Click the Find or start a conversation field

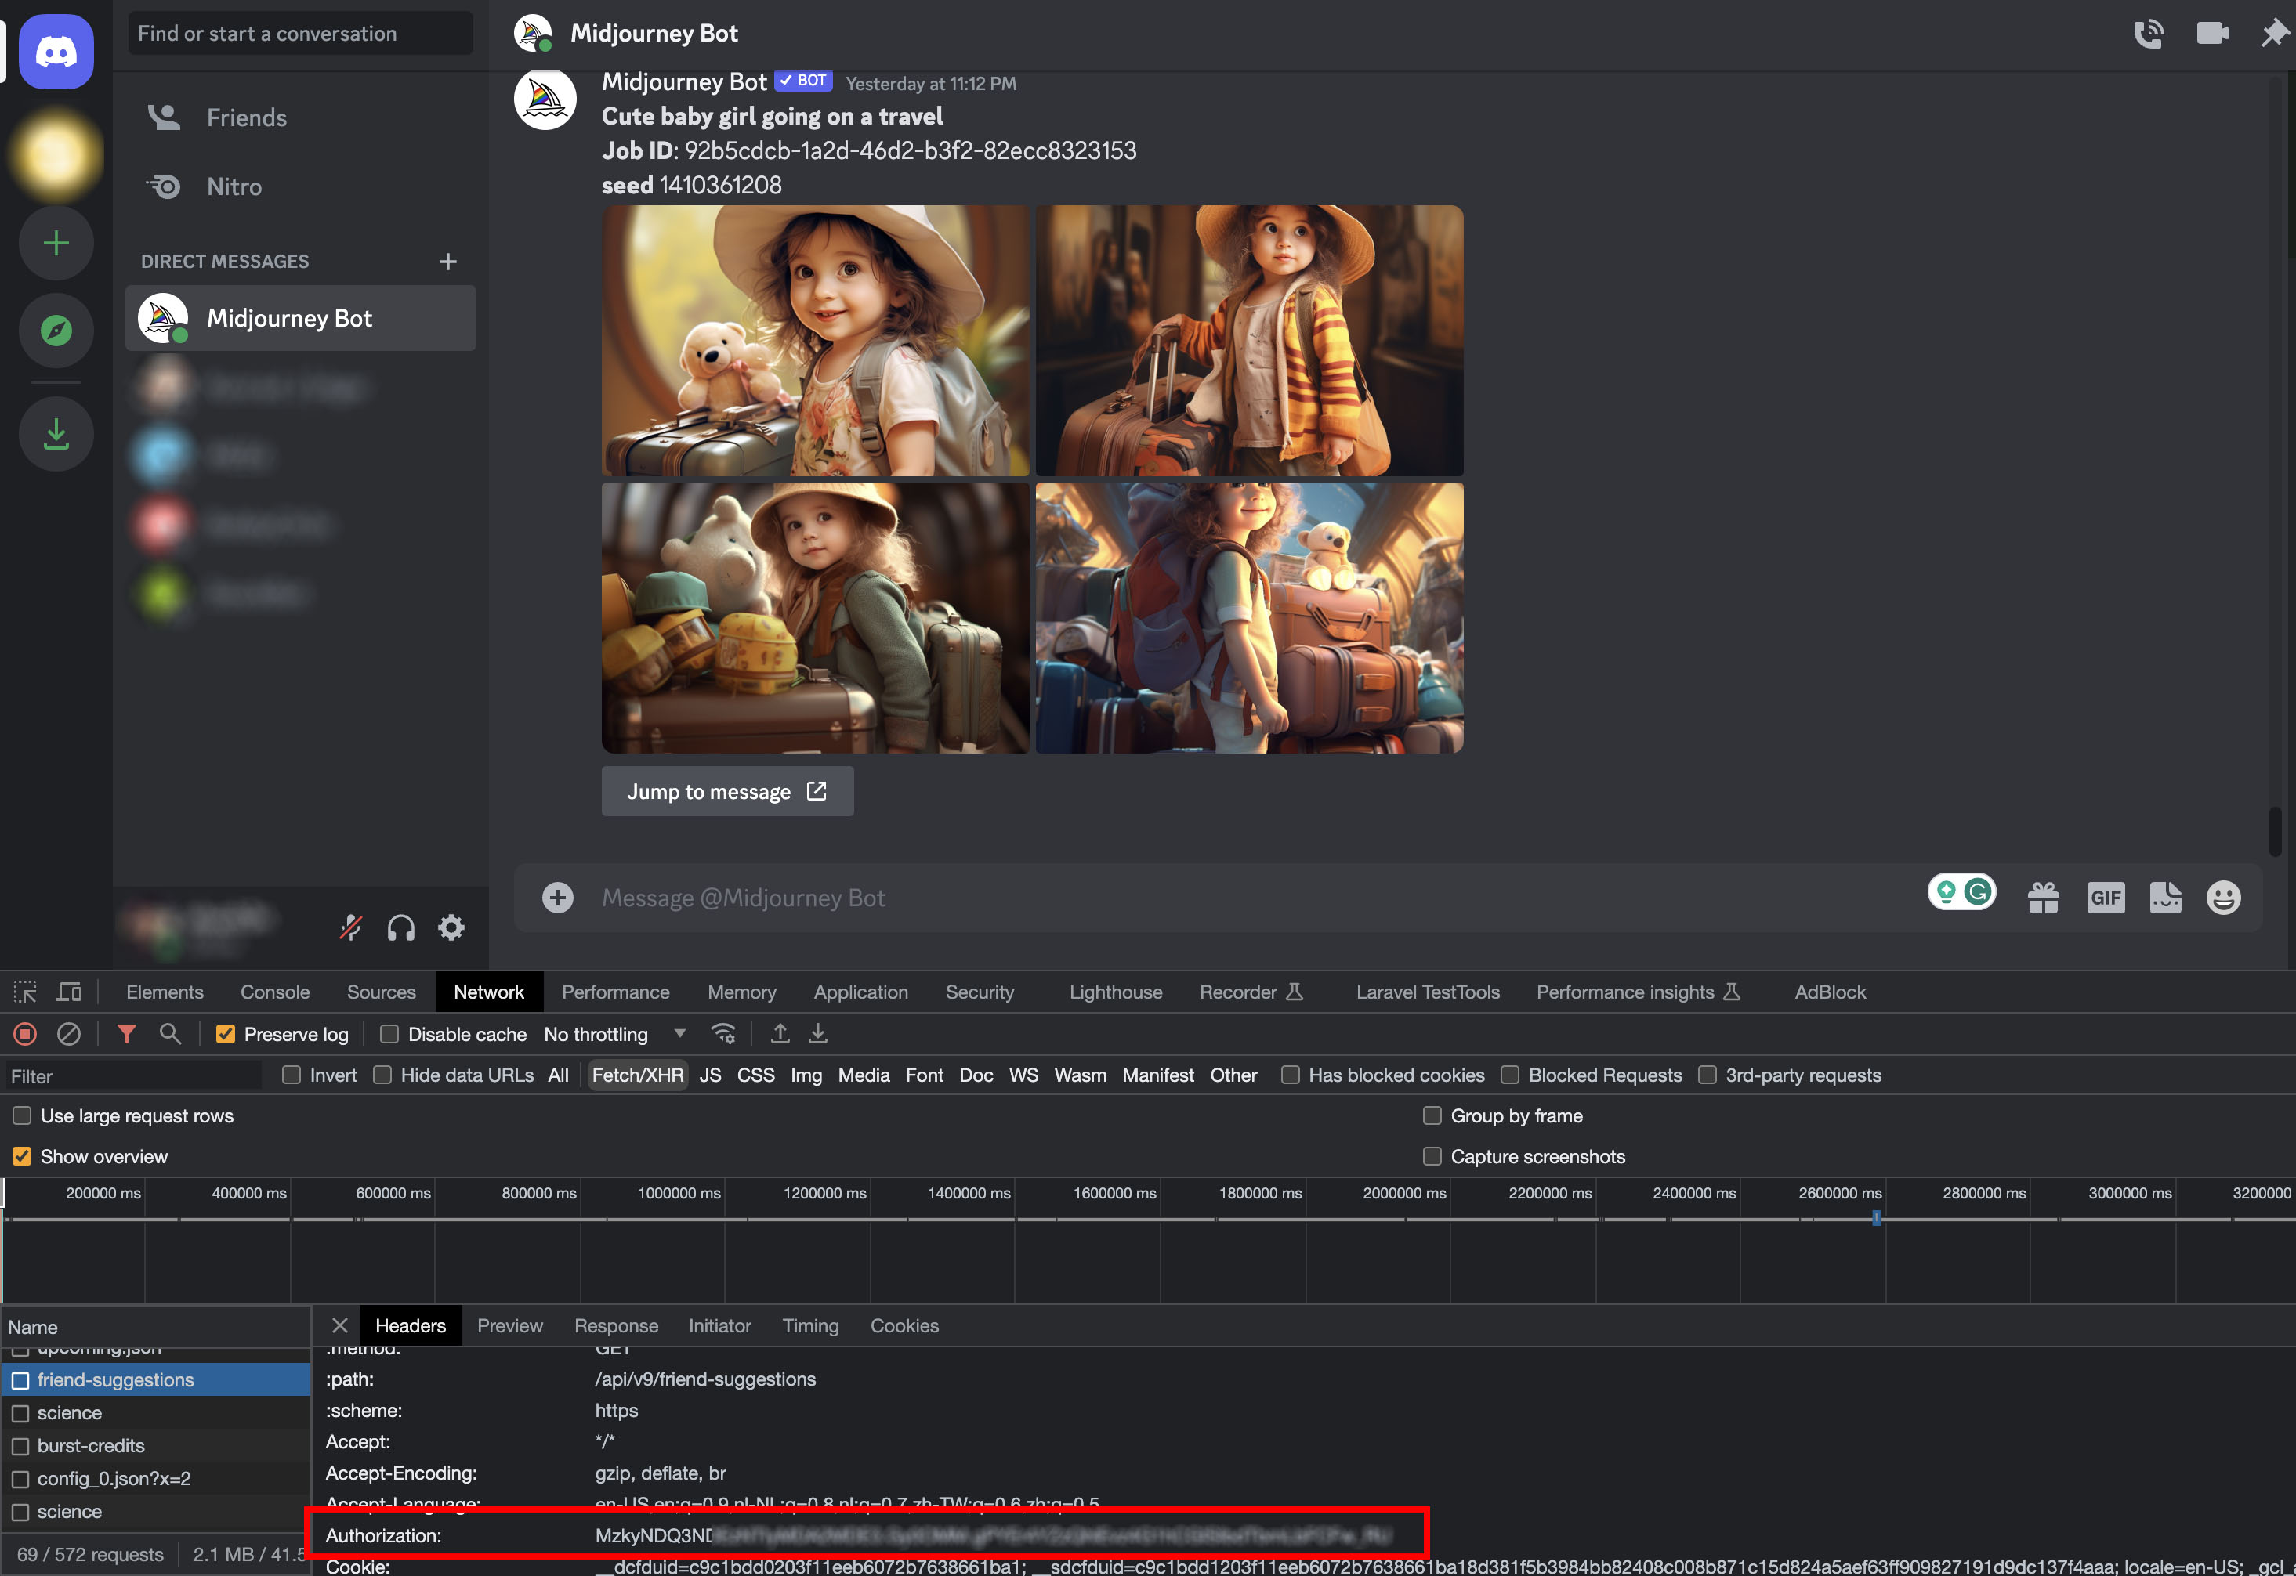(300, 34)
